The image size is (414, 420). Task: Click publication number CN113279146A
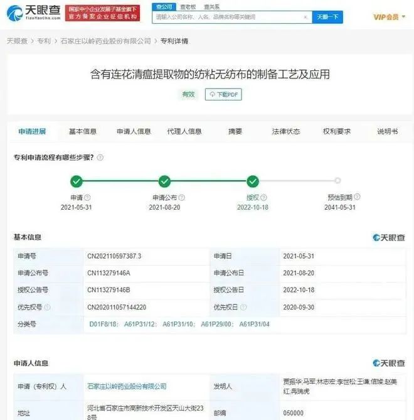pyautogui.click(x=109, y=273)
